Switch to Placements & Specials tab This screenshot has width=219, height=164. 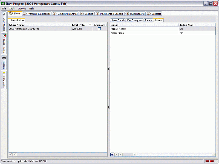[x=109, y=14]
